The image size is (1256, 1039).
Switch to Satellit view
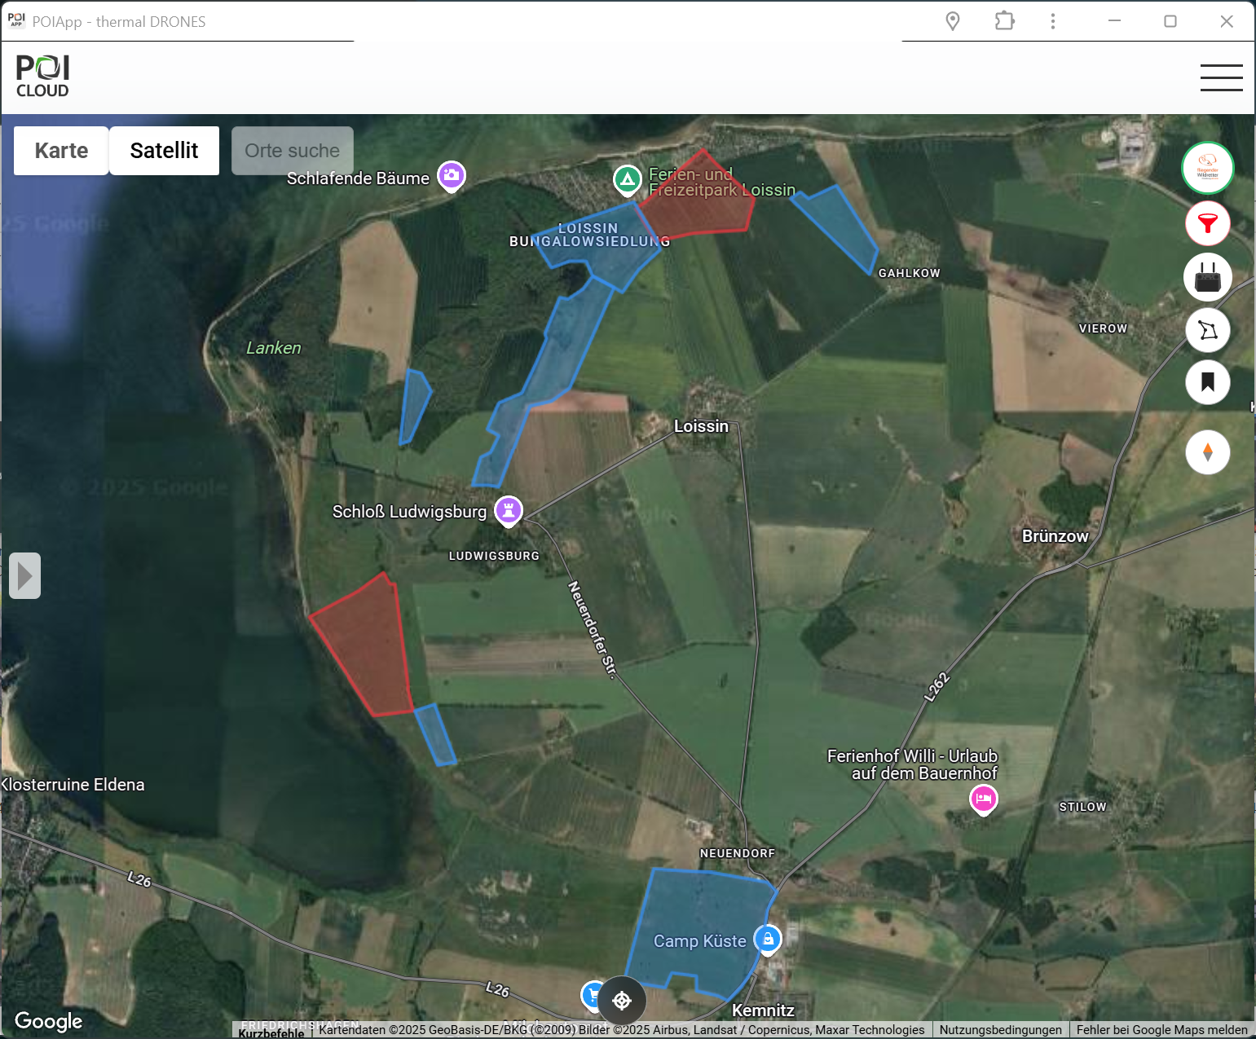164,151
